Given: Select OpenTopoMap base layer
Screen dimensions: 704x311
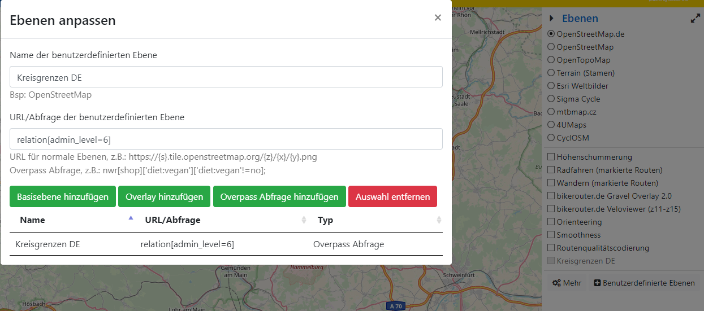Looking at the screenshot, I should (x=551, y=60).
